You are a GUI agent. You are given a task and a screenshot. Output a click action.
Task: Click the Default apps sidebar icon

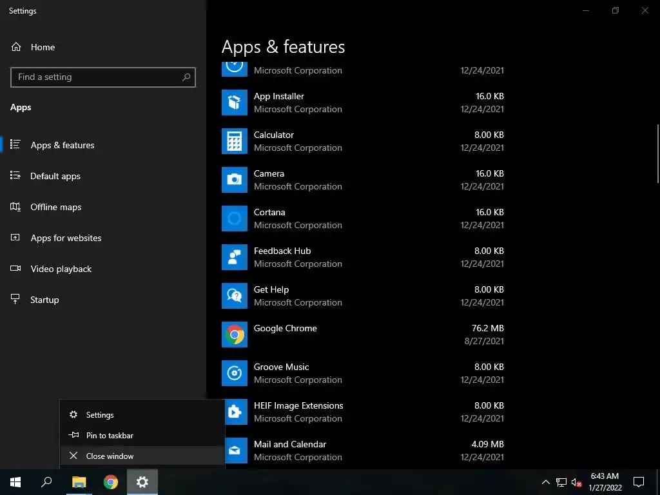tap(15, 175)
